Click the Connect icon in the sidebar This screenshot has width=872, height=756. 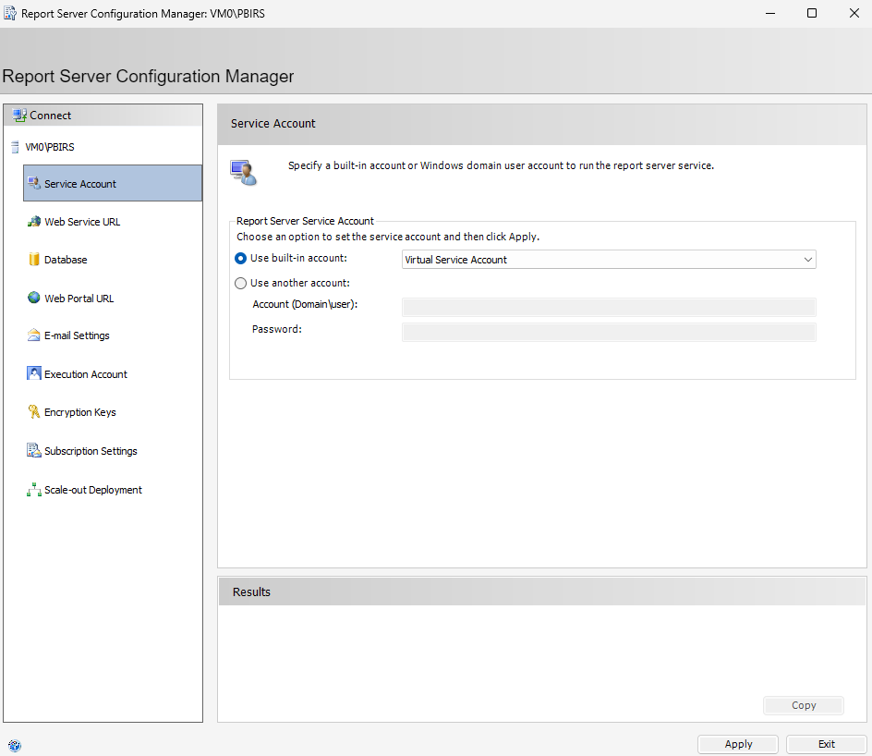click(x=20, y=116)
